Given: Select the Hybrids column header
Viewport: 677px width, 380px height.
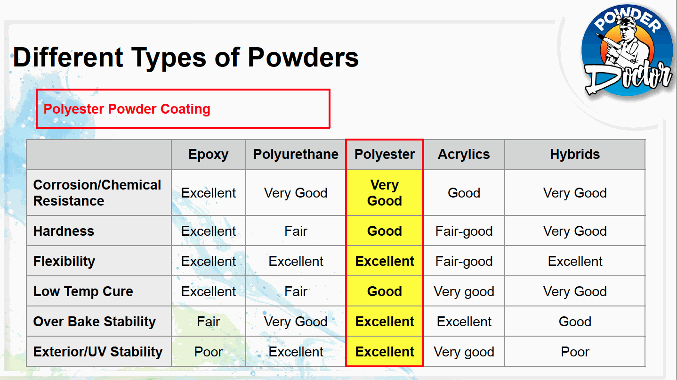Looking at the screenshot, I should [x=575, y=155].
